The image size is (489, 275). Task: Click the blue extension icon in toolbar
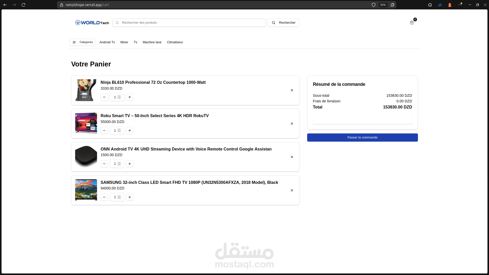(x=440, y=5)
